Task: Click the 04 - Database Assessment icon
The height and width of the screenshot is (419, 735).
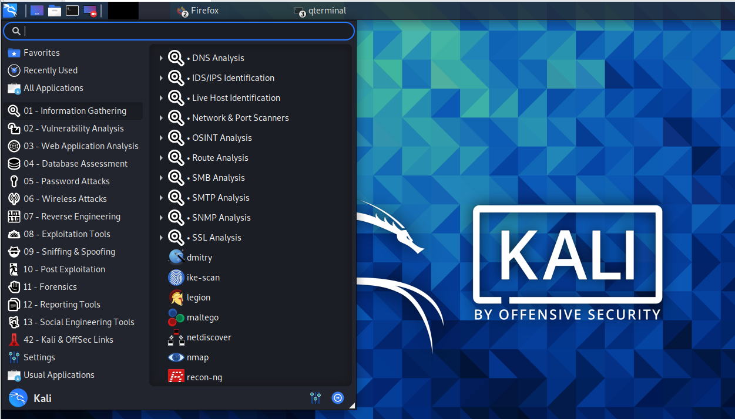Action: [x=14, y=164]
